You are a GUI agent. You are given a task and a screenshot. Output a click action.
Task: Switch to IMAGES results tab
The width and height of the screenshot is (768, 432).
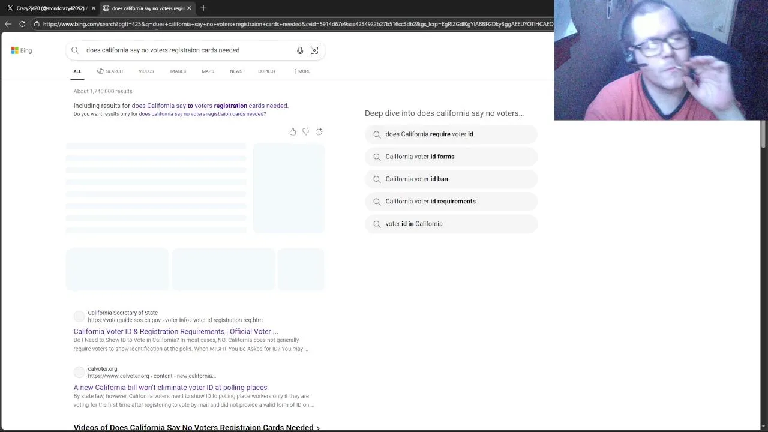pos(178,71)
